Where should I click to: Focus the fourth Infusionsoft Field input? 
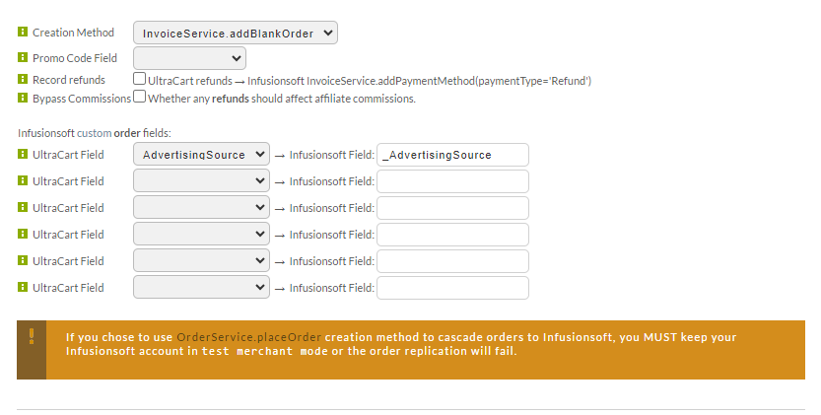coord(453,235)
